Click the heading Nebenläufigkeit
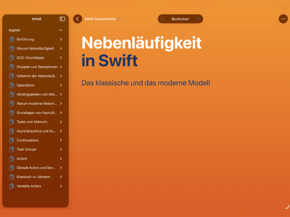Screen dimensions: 290x217 141,43
